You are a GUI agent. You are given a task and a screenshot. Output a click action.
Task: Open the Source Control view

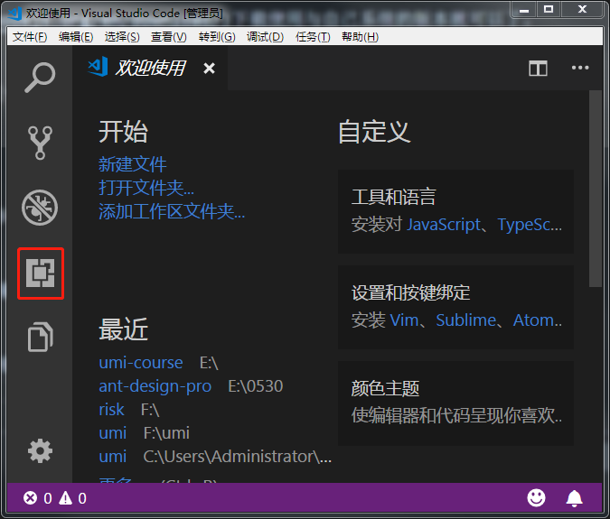pos(40,143)
